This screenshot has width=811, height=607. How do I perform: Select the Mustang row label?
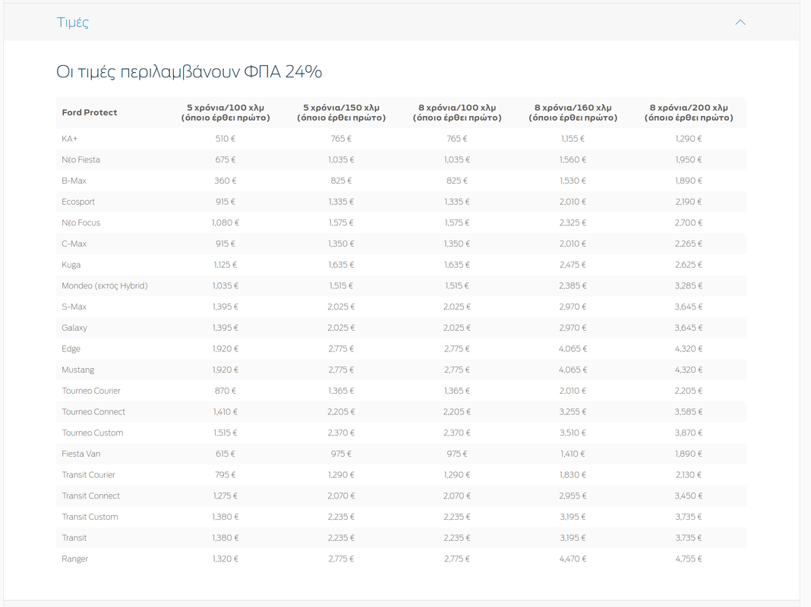(x=78, y=370)
